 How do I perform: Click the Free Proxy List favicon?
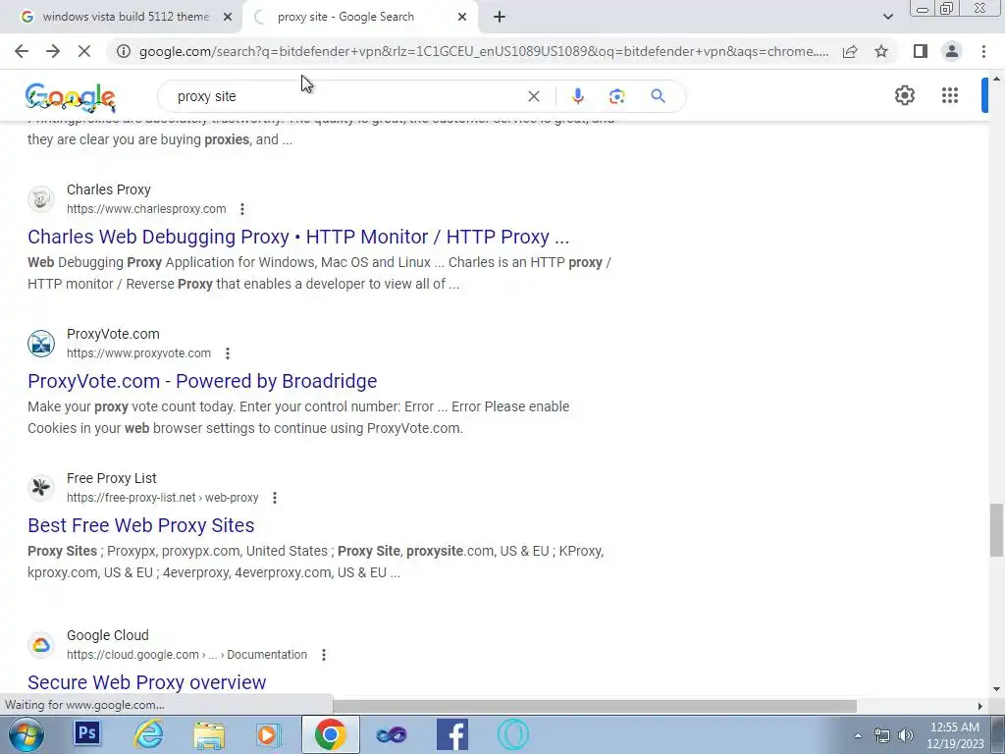click(x=41, y=487)
